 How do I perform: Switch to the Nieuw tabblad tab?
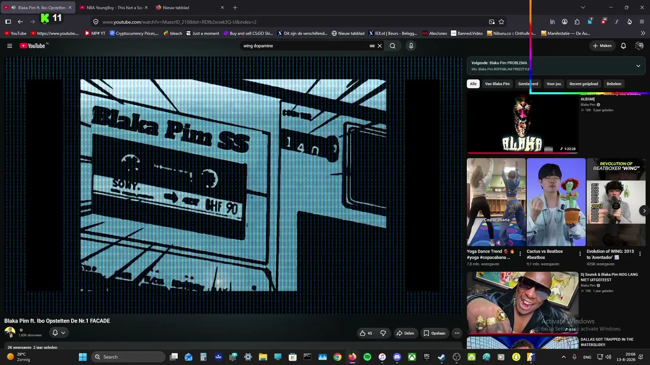[x=190, y=8]
